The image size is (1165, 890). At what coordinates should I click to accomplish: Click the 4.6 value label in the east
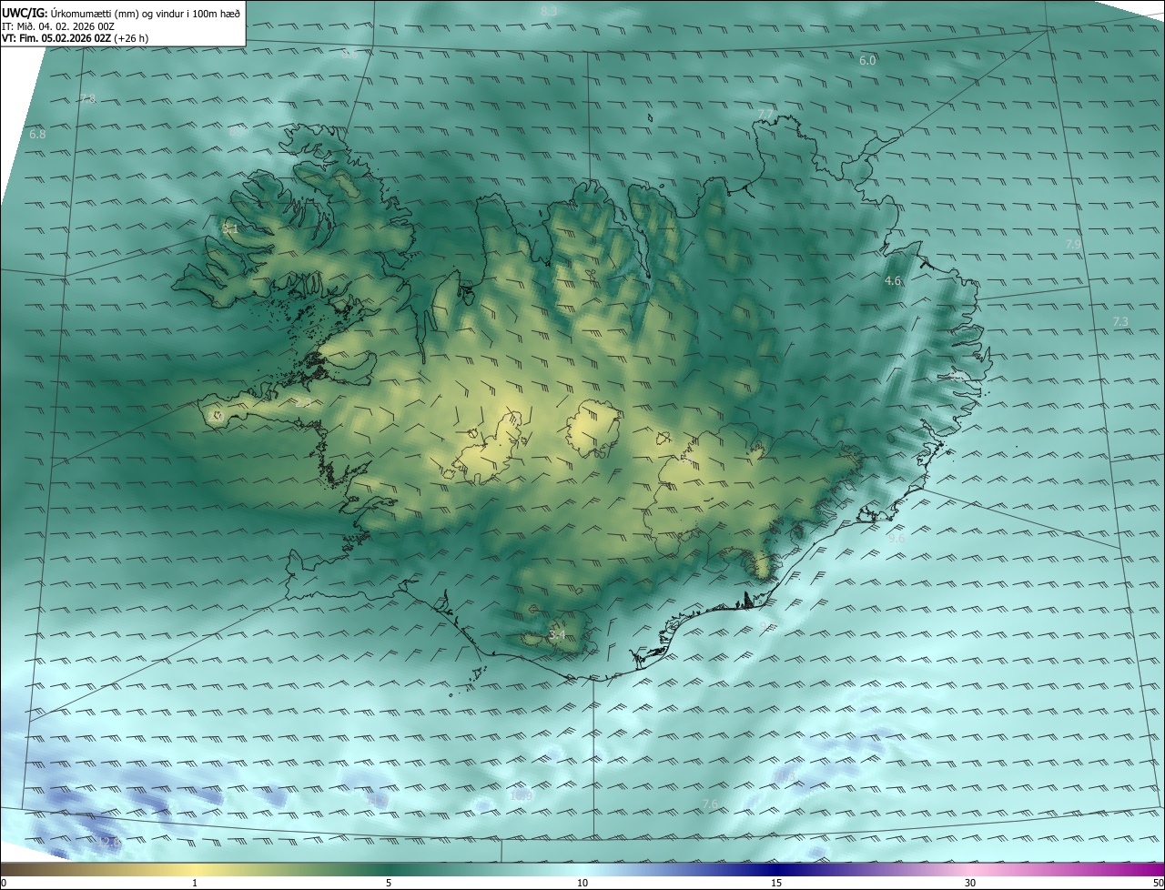click(x=893, y=281)
